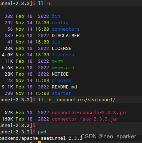This screenshot has height=143, width=142.
Task: Select the 'connectors/seatunnel/' path argument
Action: point(86,100)
